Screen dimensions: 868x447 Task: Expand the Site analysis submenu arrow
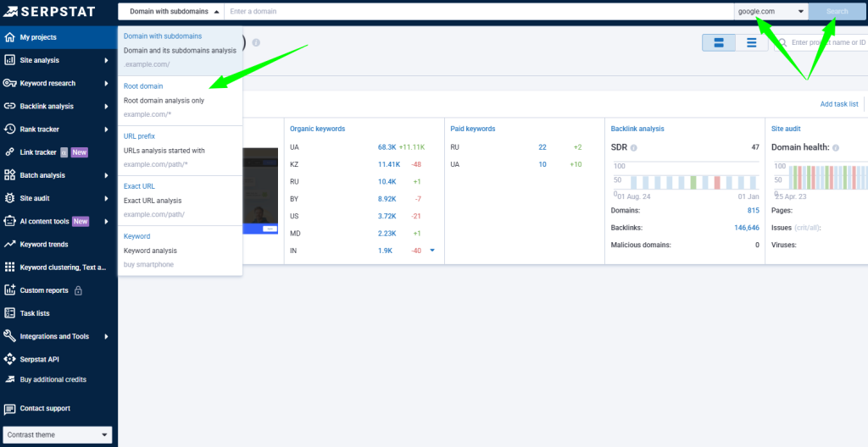[106, 60]
